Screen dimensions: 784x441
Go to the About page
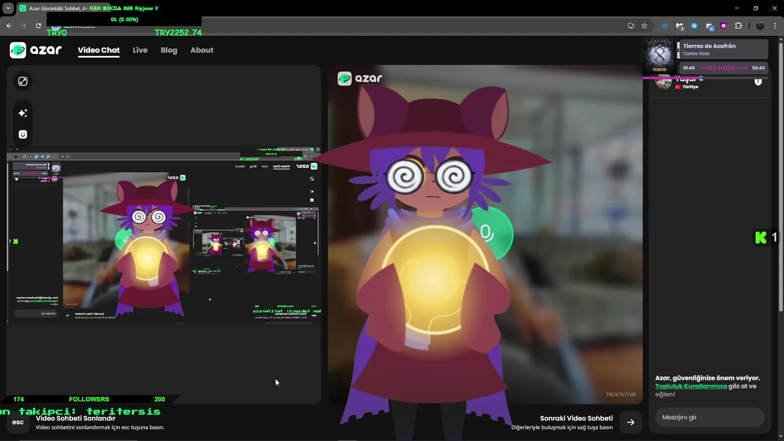[x=202, y=50]
